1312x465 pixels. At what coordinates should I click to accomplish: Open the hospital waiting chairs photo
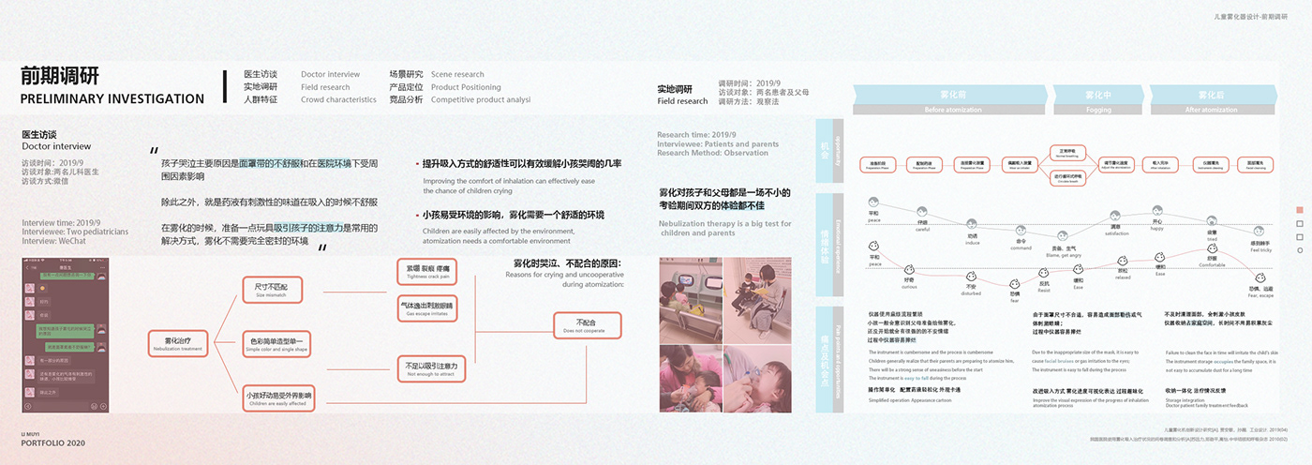pos(693,300)
